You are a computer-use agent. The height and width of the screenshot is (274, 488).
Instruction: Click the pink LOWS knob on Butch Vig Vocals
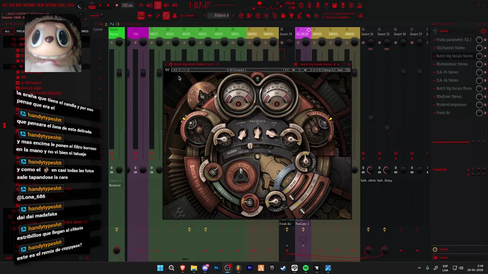(x=242, y=134)
